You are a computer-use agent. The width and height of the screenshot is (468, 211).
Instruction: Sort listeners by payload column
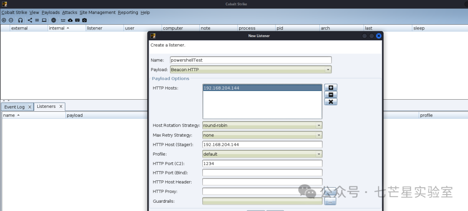(107, 115)
